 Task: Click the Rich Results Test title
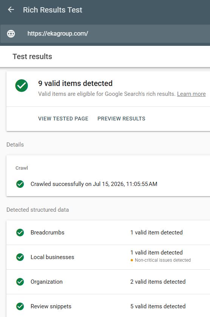coord(52,10)
